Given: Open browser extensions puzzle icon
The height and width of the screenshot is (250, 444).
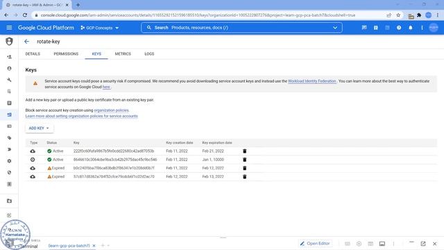Looking at the screenshot, I should [419, 15].
